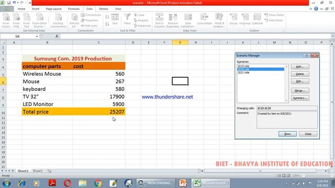The height and width of the screenshot is (188, 335).
Task: Click the Sheet2 worksheet tab
Action: pos(23,171)
